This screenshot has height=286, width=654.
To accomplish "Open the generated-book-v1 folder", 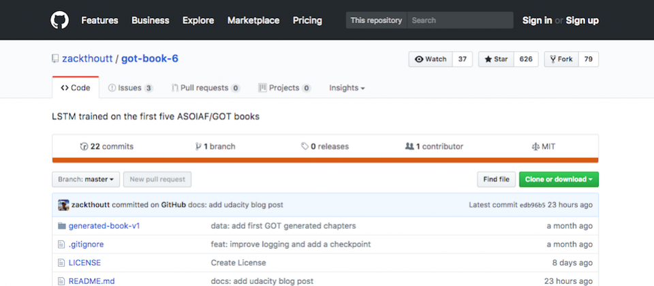I will pyautogui.click(x=104, y=226).
